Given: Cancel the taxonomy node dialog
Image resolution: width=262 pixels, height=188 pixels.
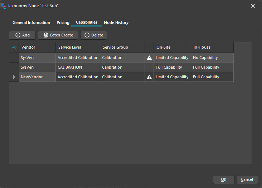Looking at the screenshot, I should [x=247, y=179].
